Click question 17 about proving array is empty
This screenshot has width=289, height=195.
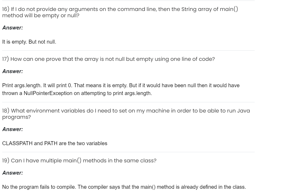[x=108, y=59]
